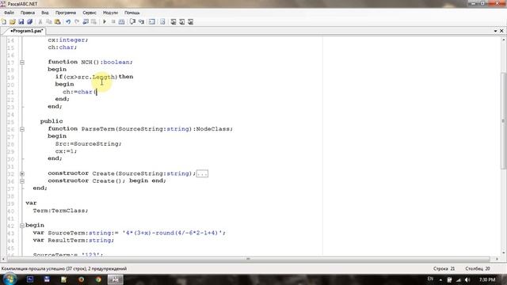This screenshot has width=507, height=285.
Task: Click the navigate backward icon
Action: click(86, 21)
